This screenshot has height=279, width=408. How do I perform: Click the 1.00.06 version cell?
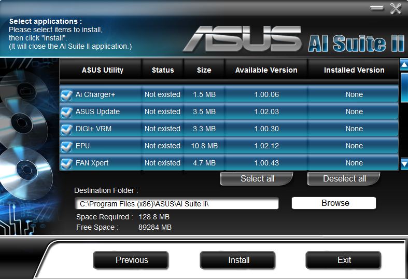[266, 94]
